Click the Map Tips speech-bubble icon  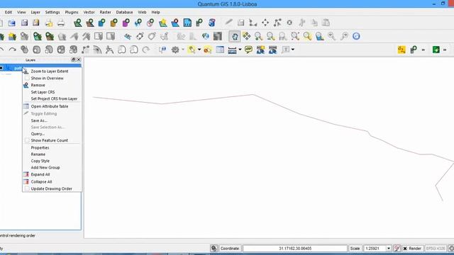tap(248, 50)
